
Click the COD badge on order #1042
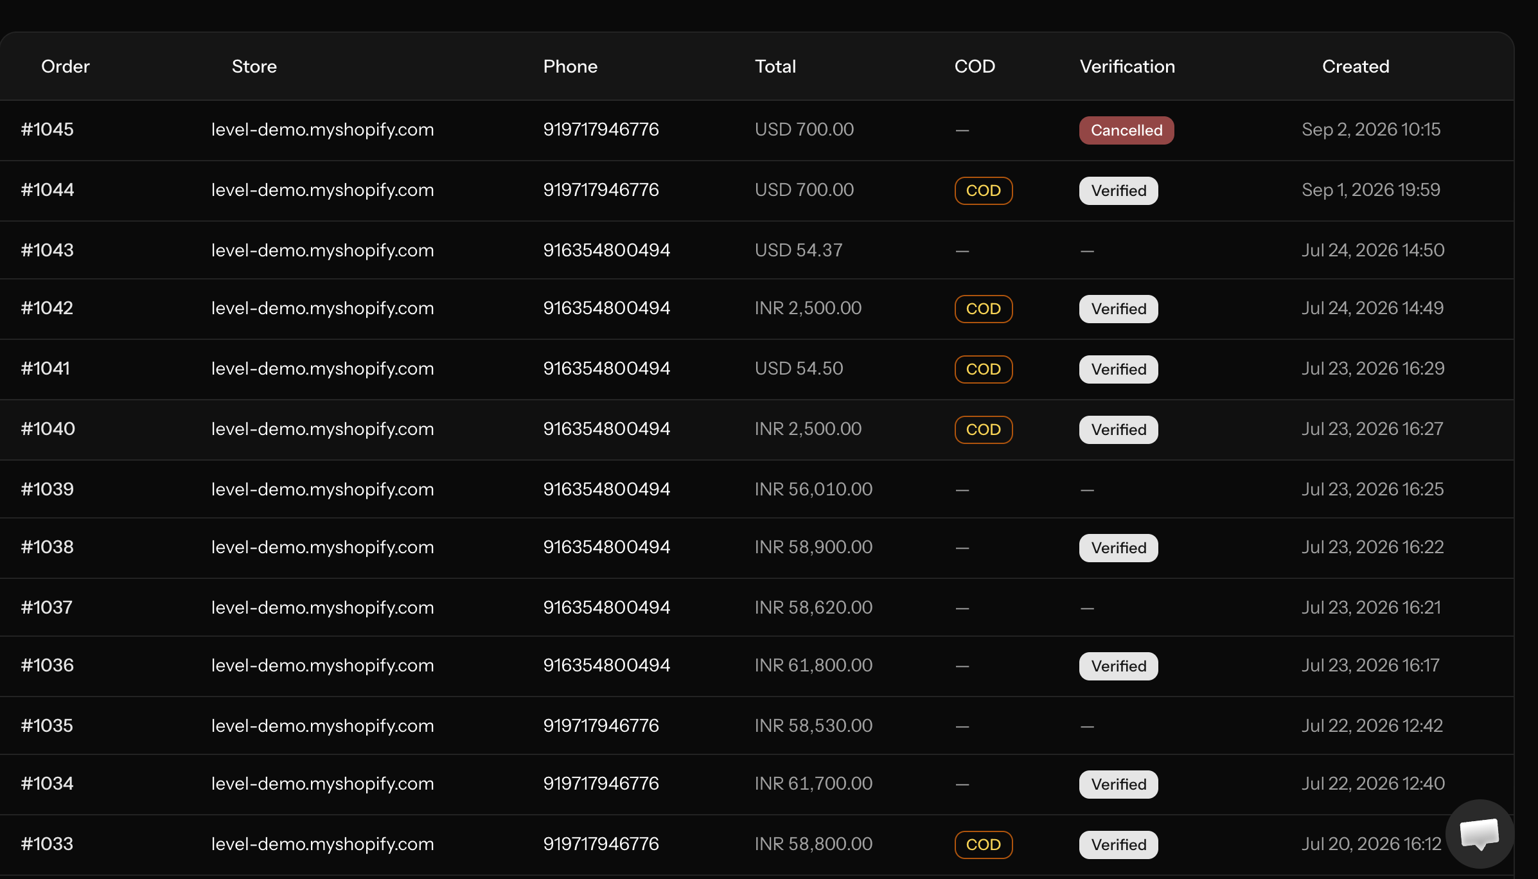(x=984, y=309)
